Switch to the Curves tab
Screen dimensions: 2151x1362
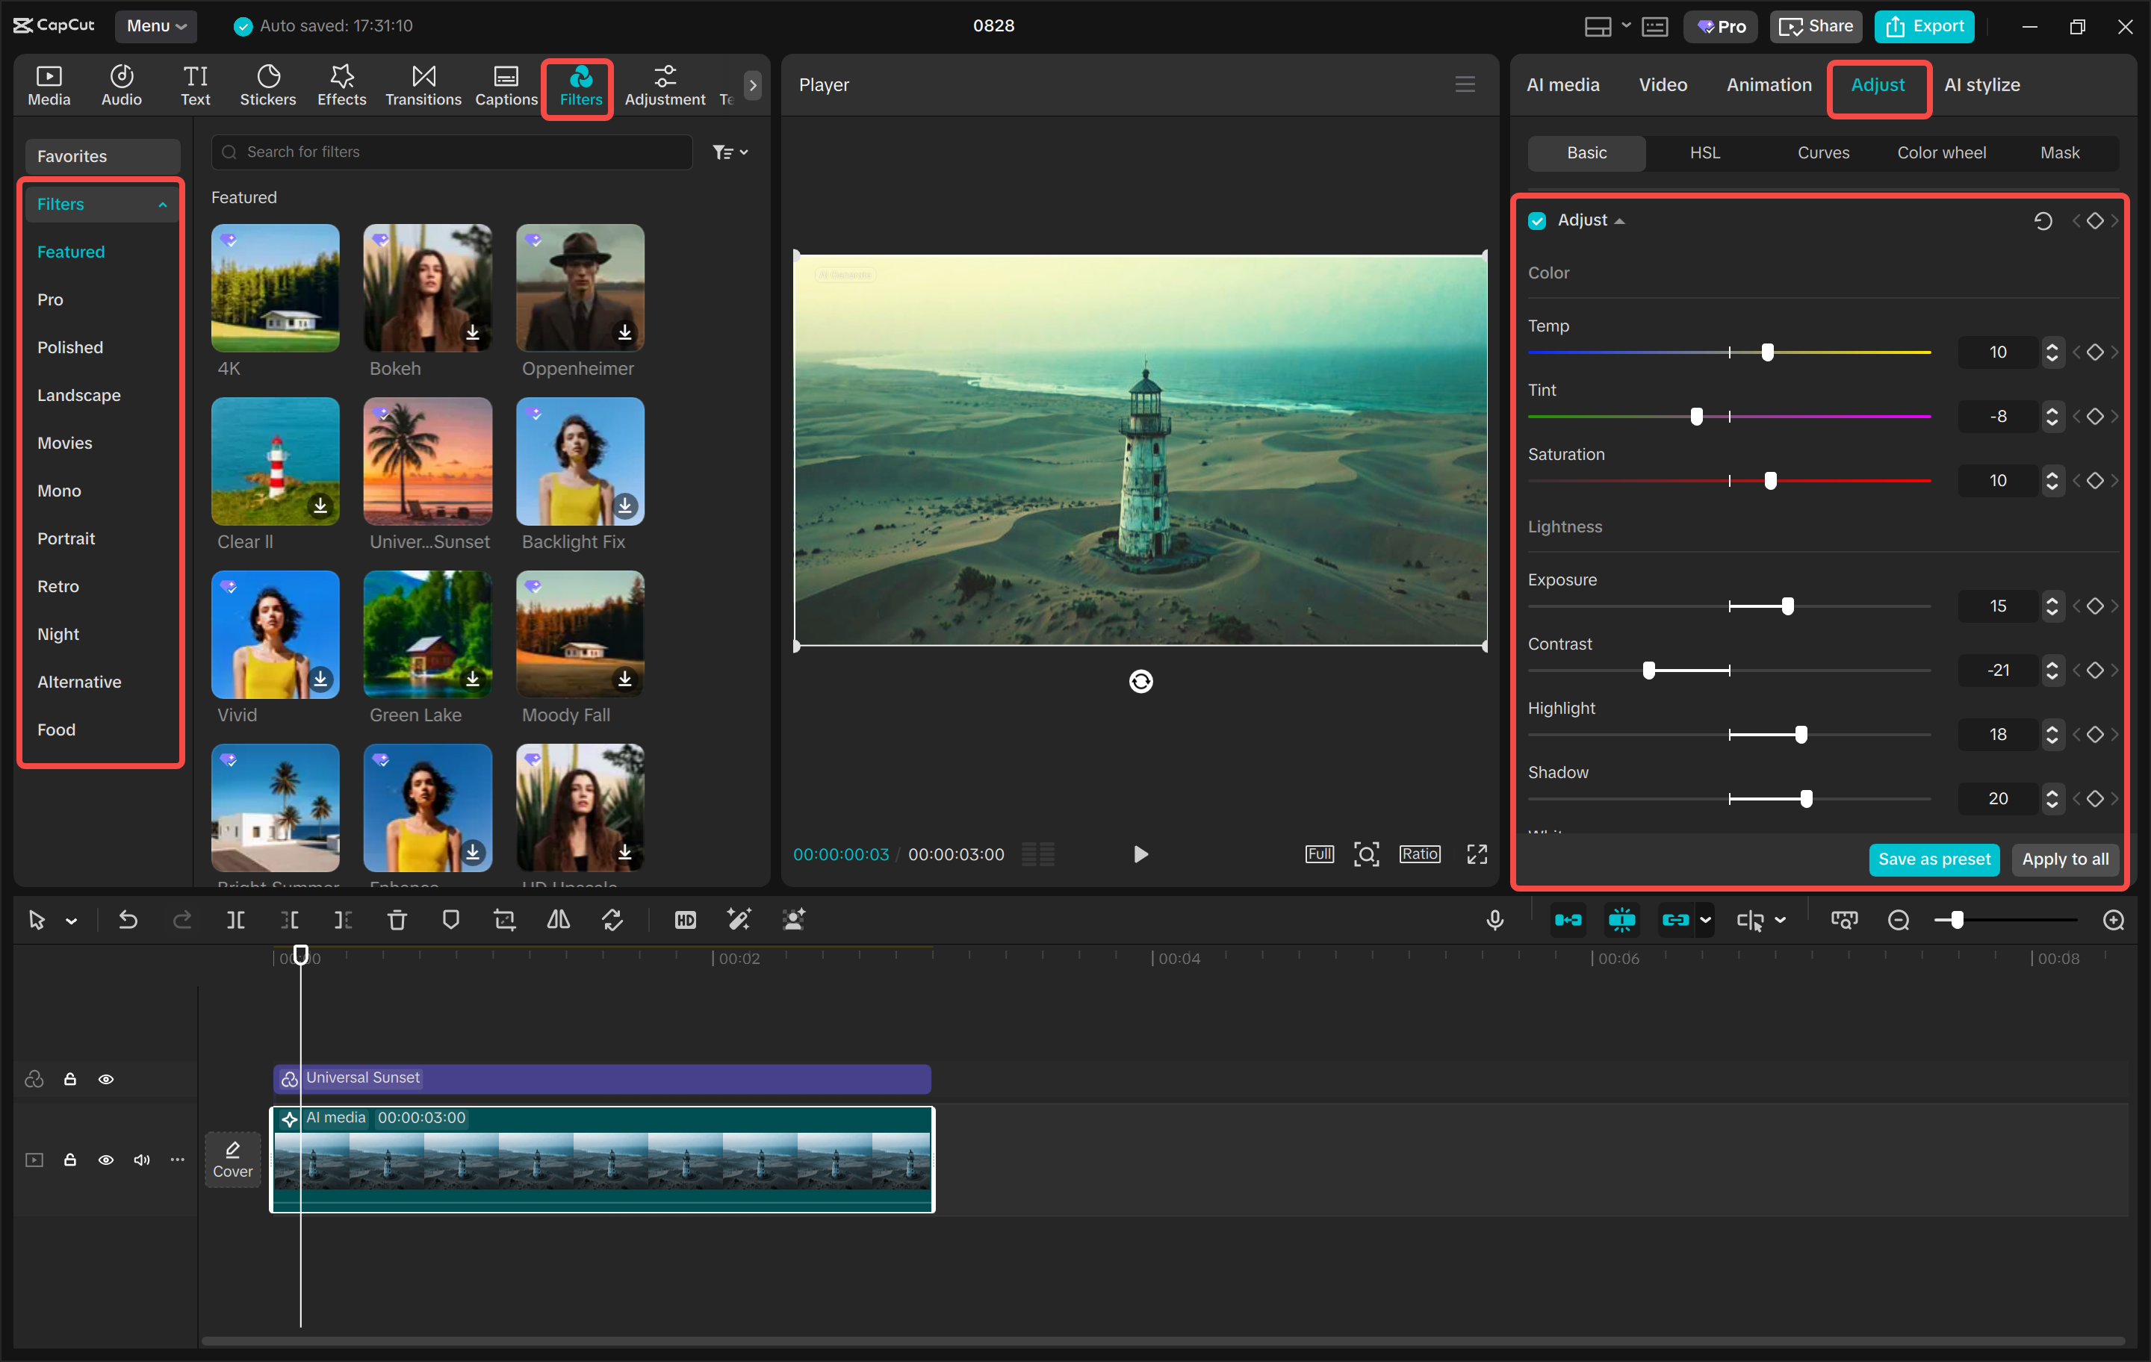pos(1823,153)
